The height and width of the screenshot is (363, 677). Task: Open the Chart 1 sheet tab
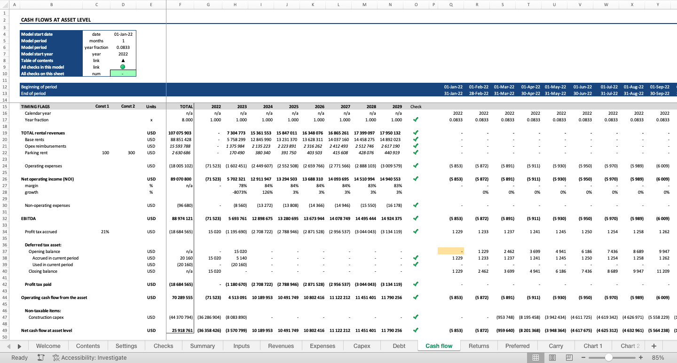pos(593,346)
